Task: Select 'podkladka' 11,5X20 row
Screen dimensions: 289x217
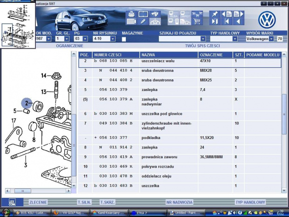Action: point(180,140)
